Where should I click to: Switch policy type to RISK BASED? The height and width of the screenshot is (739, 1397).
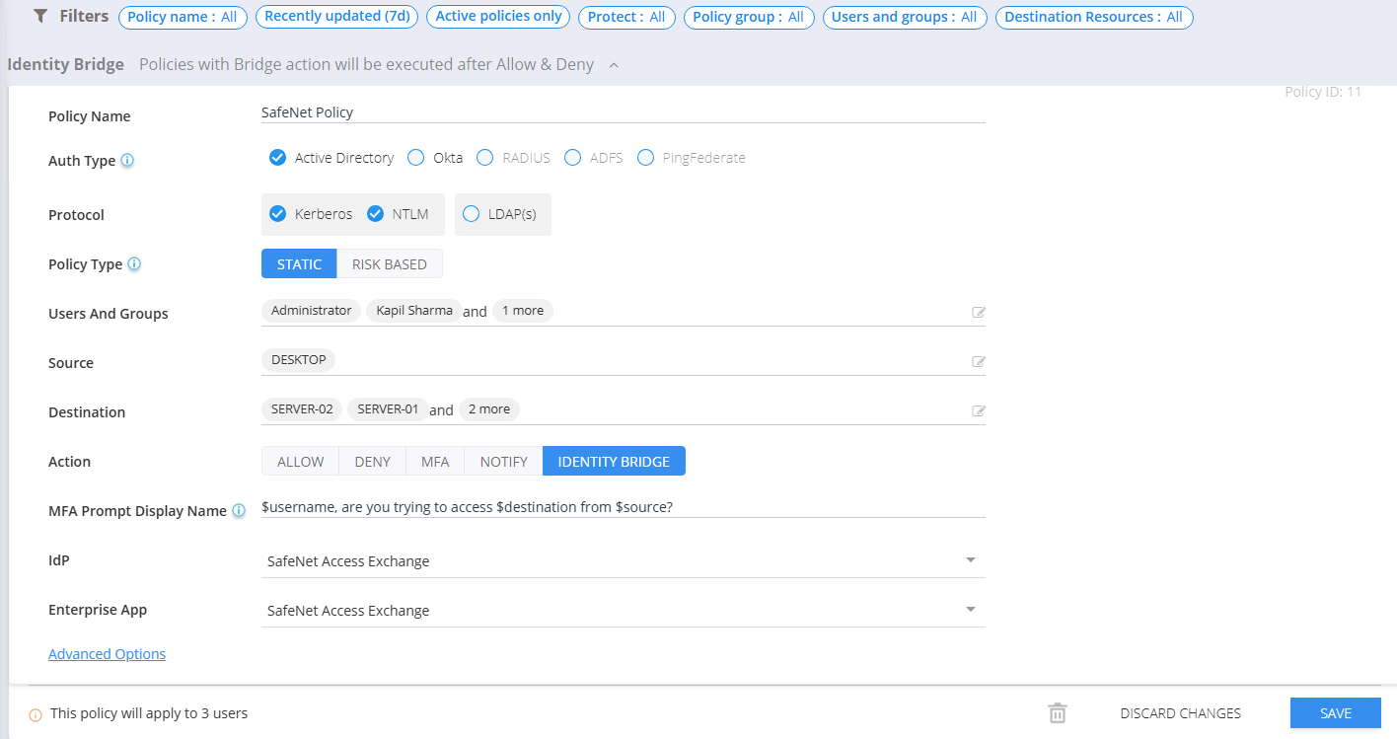[x=389, y=264]
